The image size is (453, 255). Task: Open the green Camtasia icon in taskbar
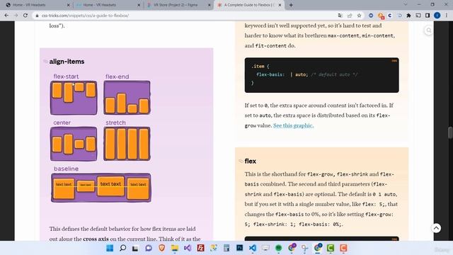coord(331,248)
